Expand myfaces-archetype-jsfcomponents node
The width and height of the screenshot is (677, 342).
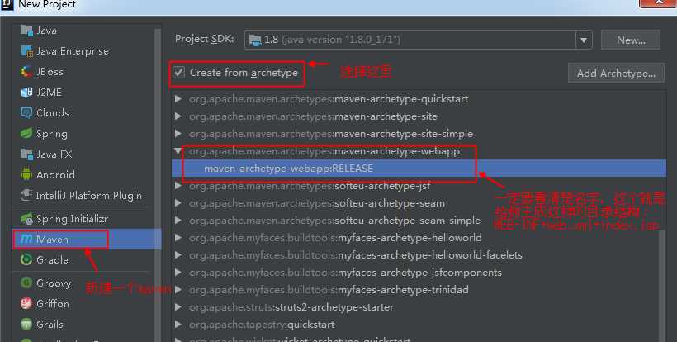tap(178, 273)
